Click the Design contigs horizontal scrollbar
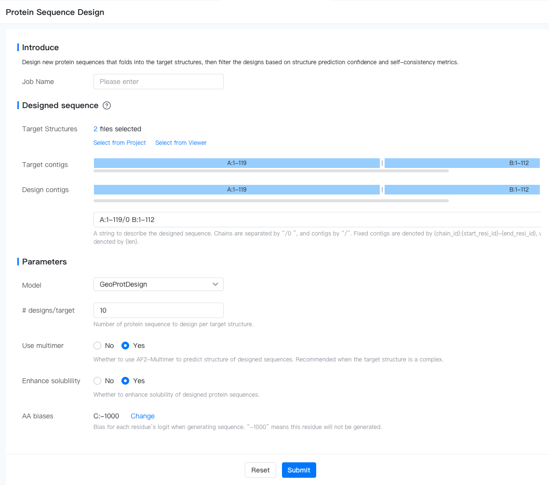This screenshot has width=549, height=485. (271, 201)
